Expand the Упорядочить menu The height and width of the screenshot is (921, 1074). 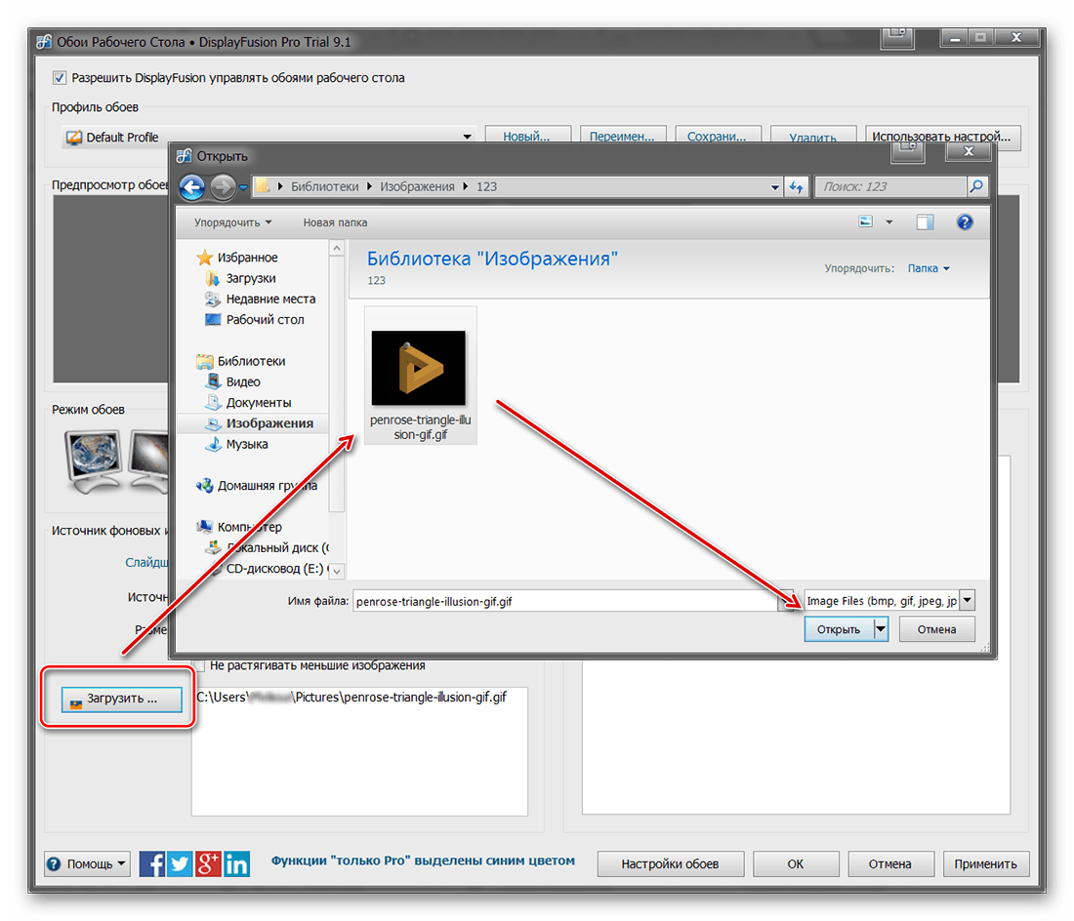click(232, 222)
